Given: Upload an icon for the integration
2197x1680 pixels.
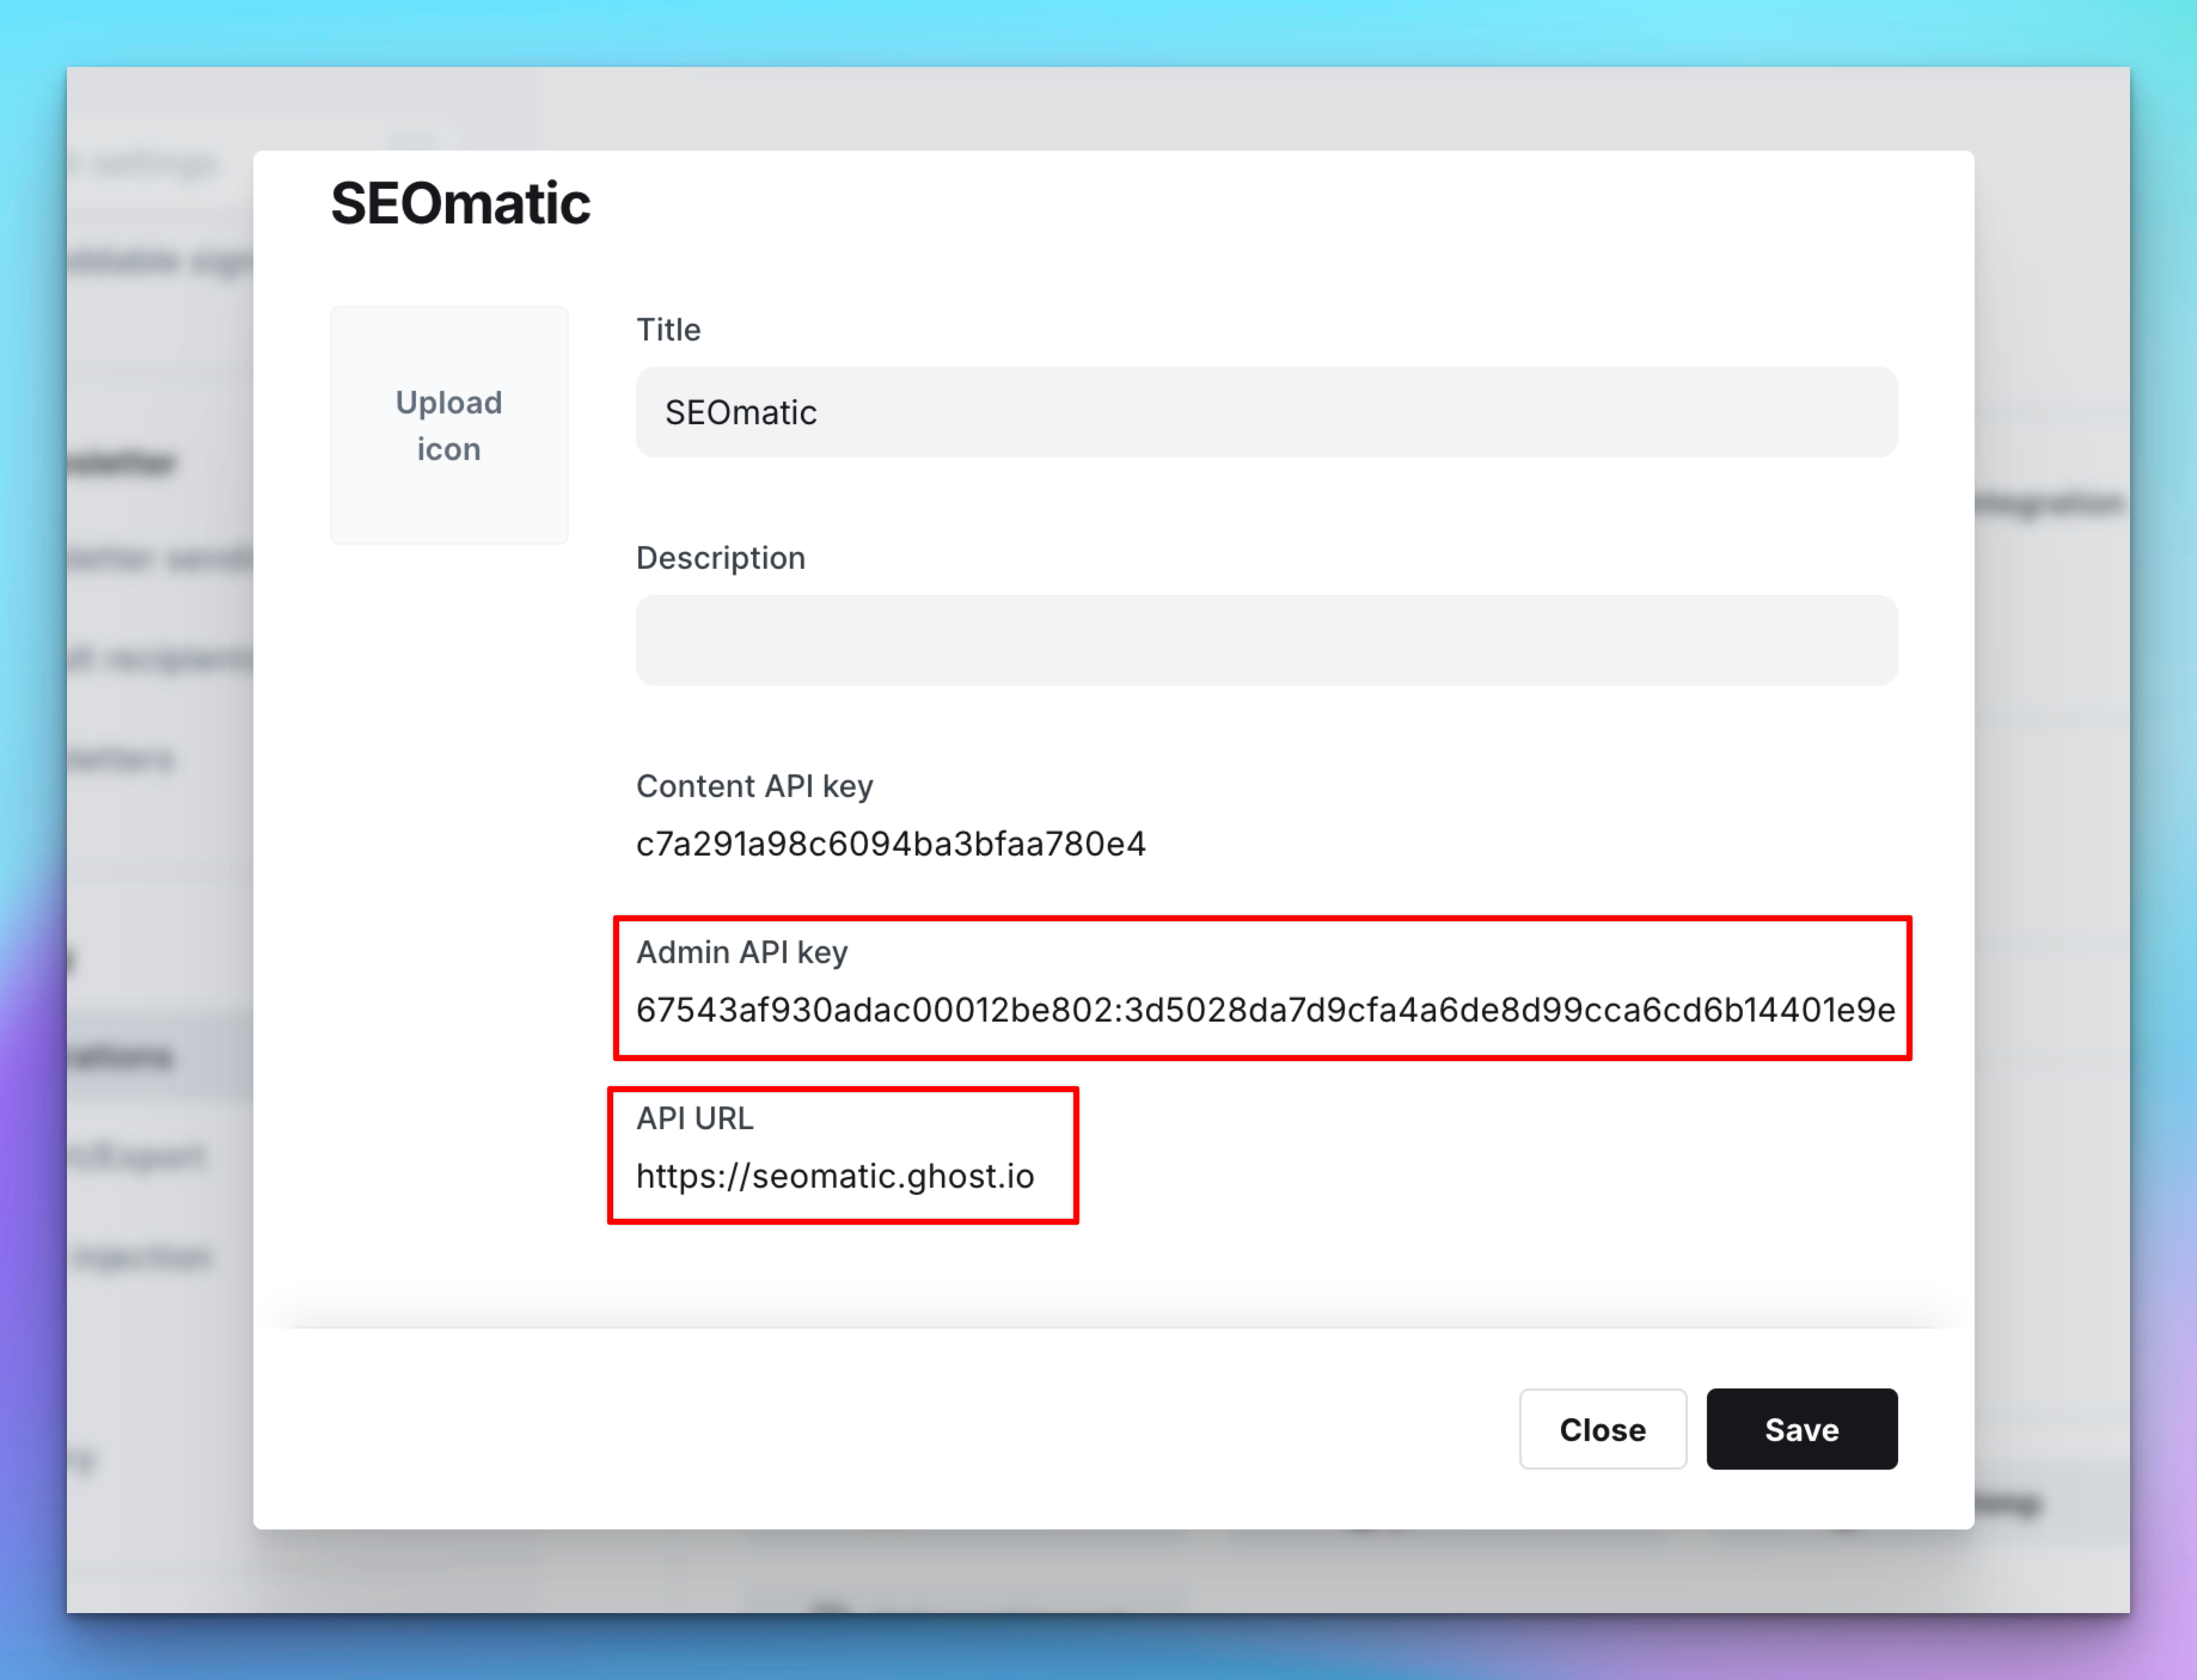Looking at the screenshot, I should [x=449, y=425].
